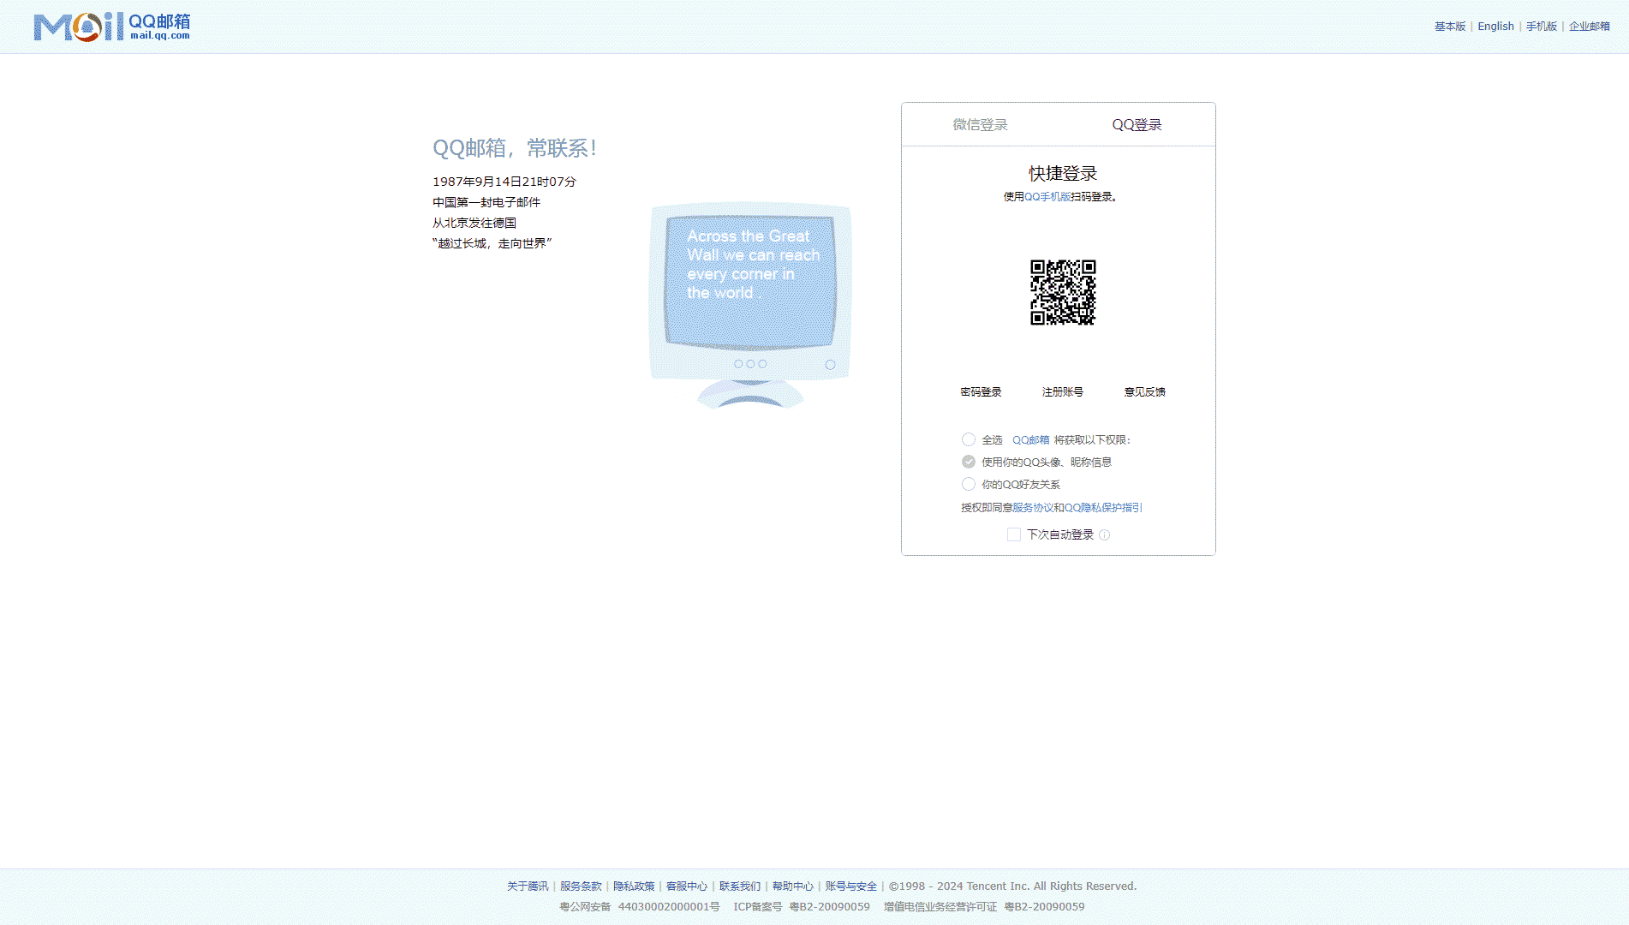Viewport: 1629px width, 925px height.
Task: Open 账号与安全 in the footer
Action: (x=851, y=886)
